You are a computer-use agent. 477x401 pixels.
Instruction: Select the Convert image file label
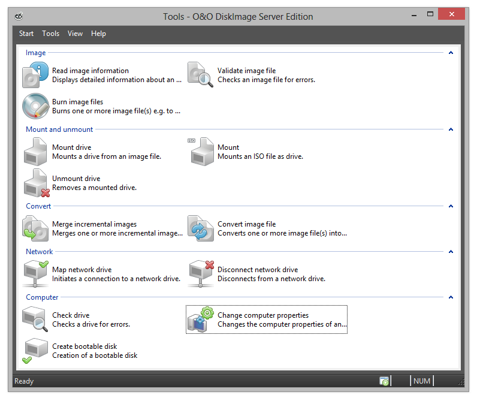(246, 224)
